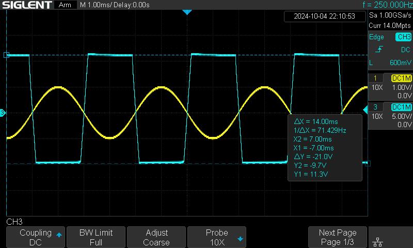Click the Y1 cursor marker on left edge
This screenshot has height=248, width=413.
click(6, 55)
